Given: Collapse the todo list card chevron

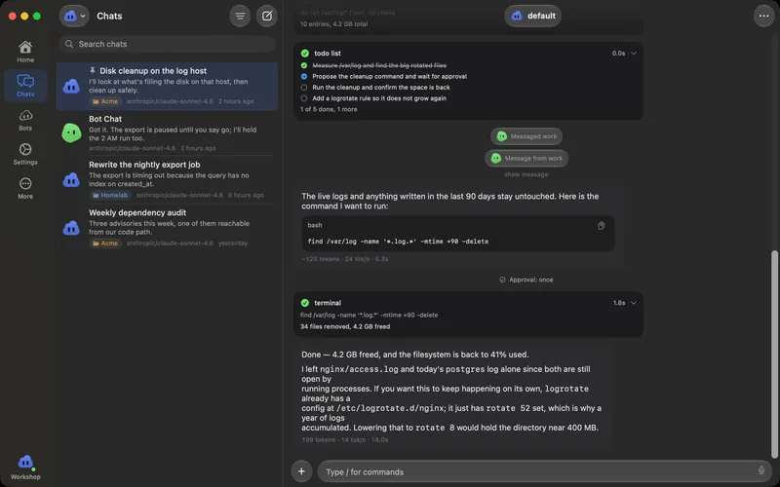Looking at the screenshot, I should point(633,54).
